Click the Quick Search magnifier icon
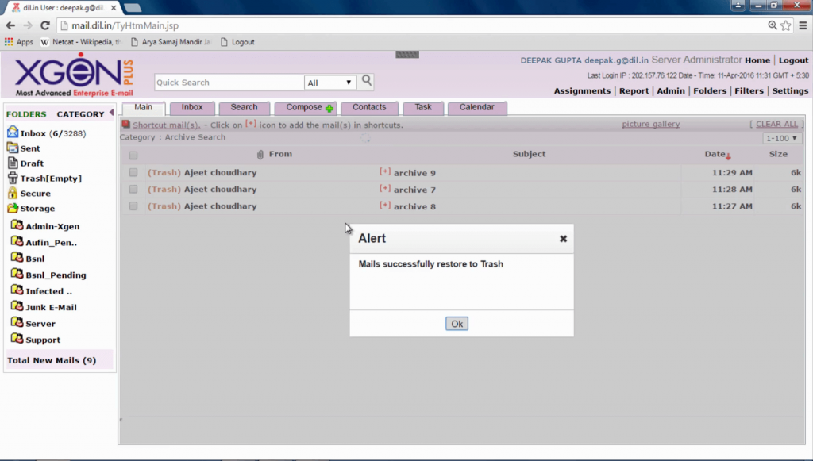Viewport: 813px width, 461px height. pyautogui.click(x=365, y=82)
